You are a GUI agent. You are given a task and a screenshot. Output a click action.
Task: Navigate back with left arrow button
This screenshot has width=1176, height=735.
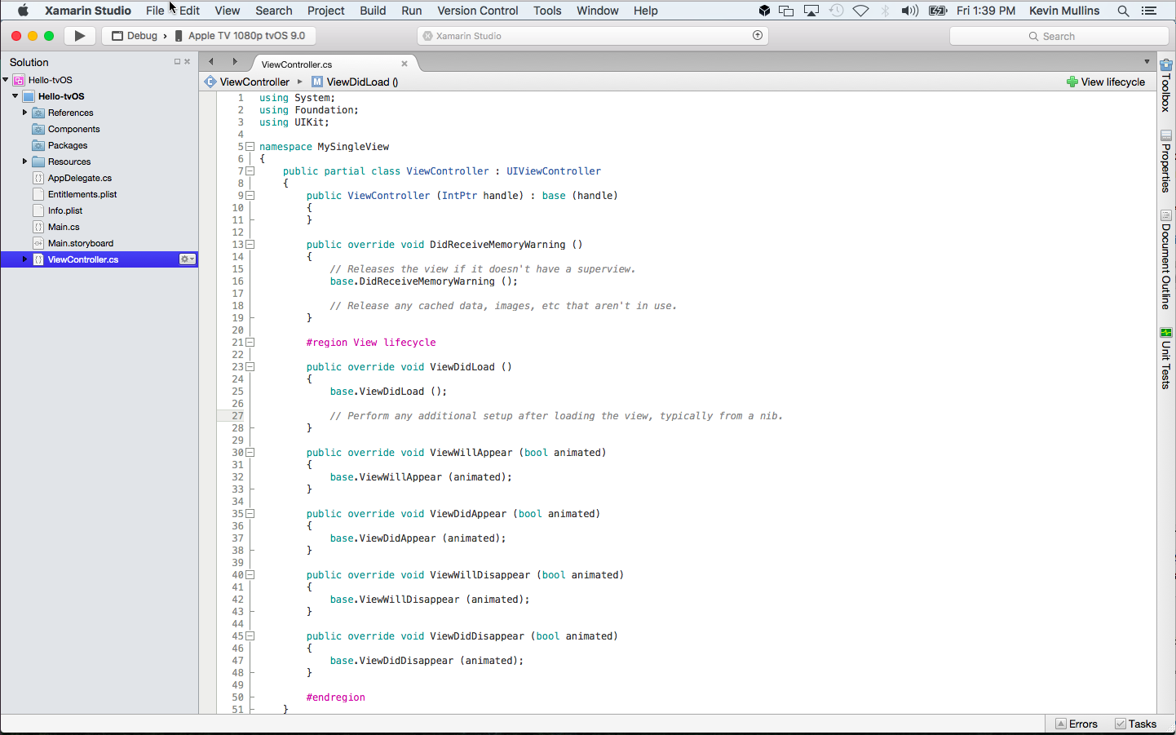coord(211,62)
